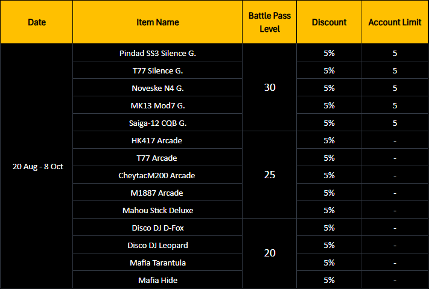The height and width of the screenshot is (289, 429).
Task: Click the Pindad SS3 Silence G. item
Action: [157, 53]
